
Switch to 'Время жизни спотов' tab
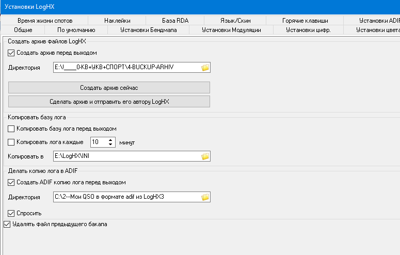45,21
